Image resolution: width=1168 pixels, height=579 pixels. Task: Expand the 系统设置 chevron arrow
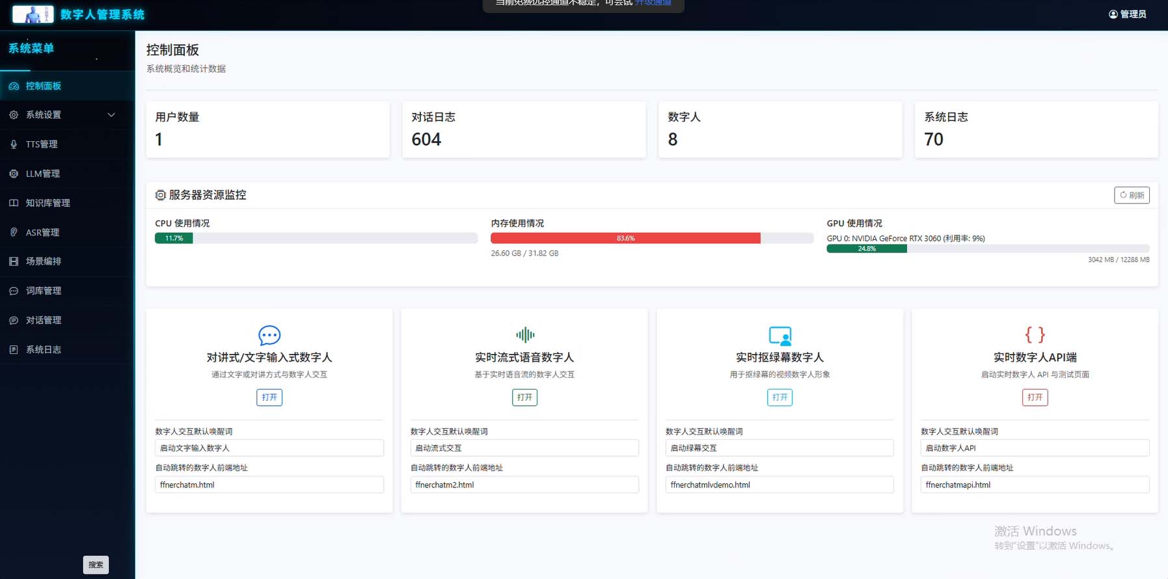[x=111, y=115]
